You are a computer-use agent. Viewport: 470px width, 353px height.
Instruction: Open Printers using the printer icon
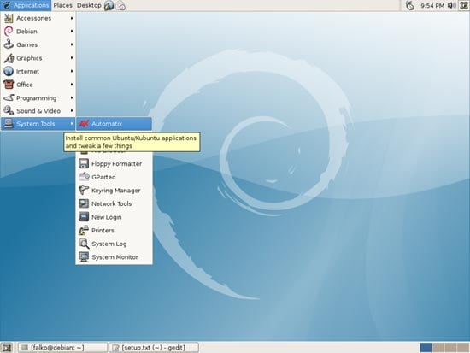pos(84,230)
